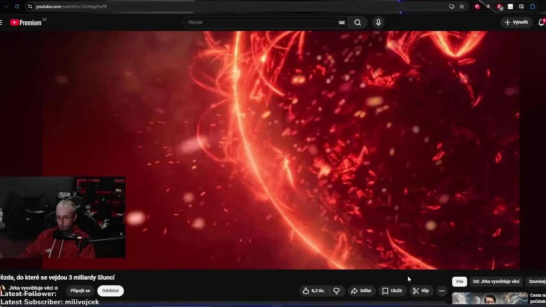Click the video title about 3 miliardy Sluncí
This screenshot has height=307, width=546.
[x=57, y=278]
